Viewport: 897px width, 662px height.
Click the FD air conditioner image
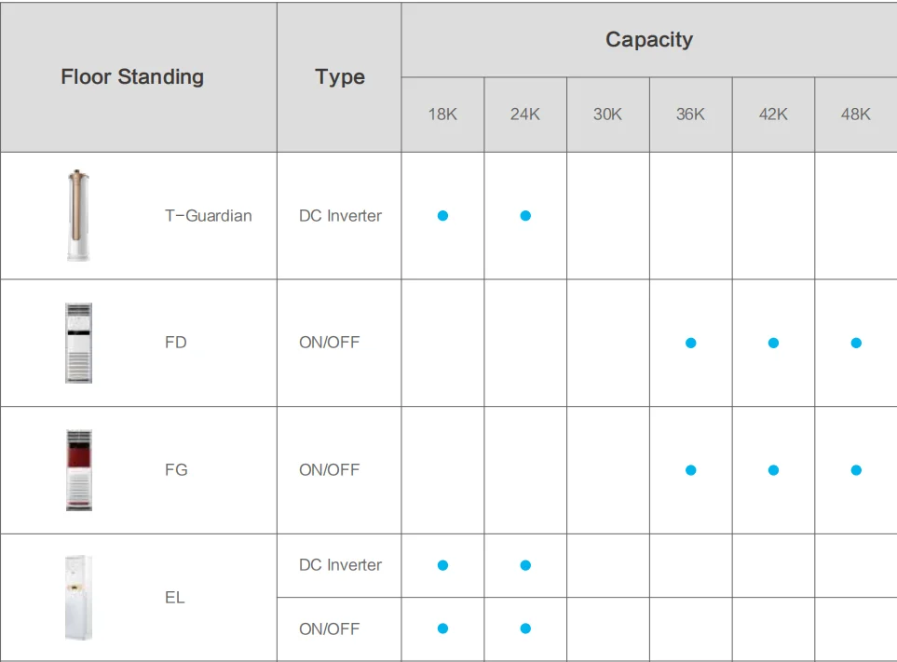click(79, 343)
